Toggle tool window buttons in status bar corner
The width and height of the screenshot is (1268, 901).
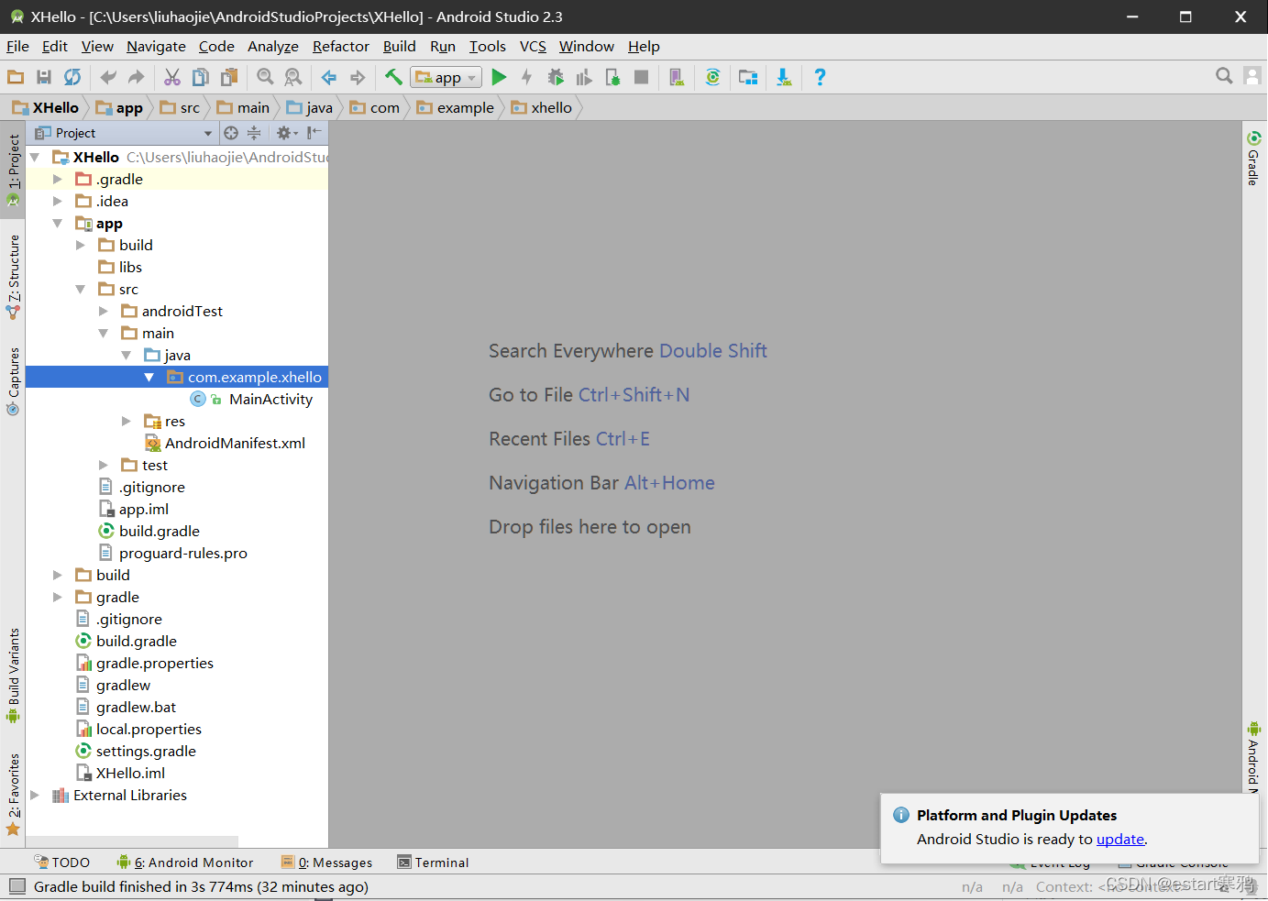pyautogui.click(x=17, y=886)
